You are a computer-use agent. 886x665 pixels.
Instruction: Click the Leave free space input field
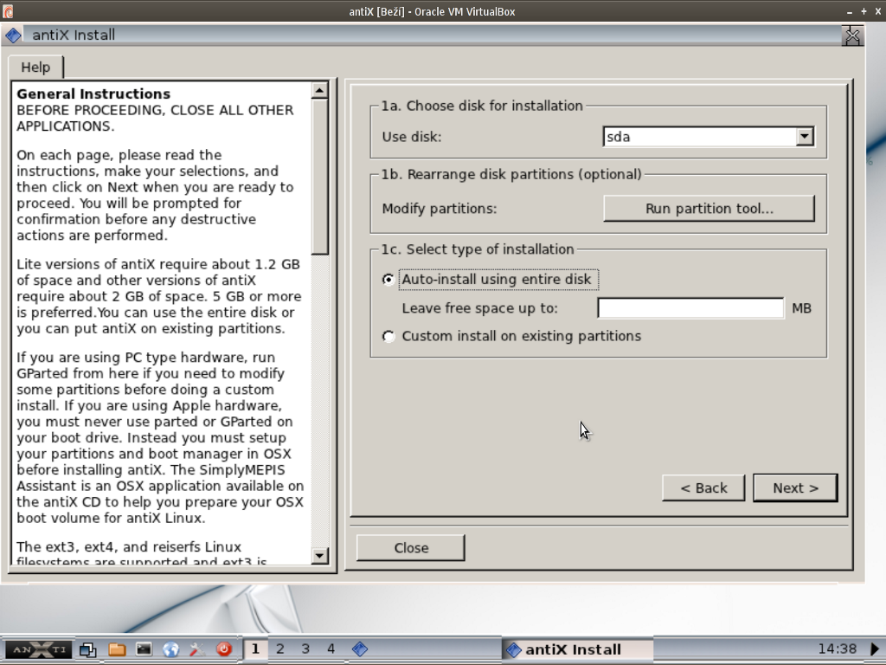click(690, 308)
